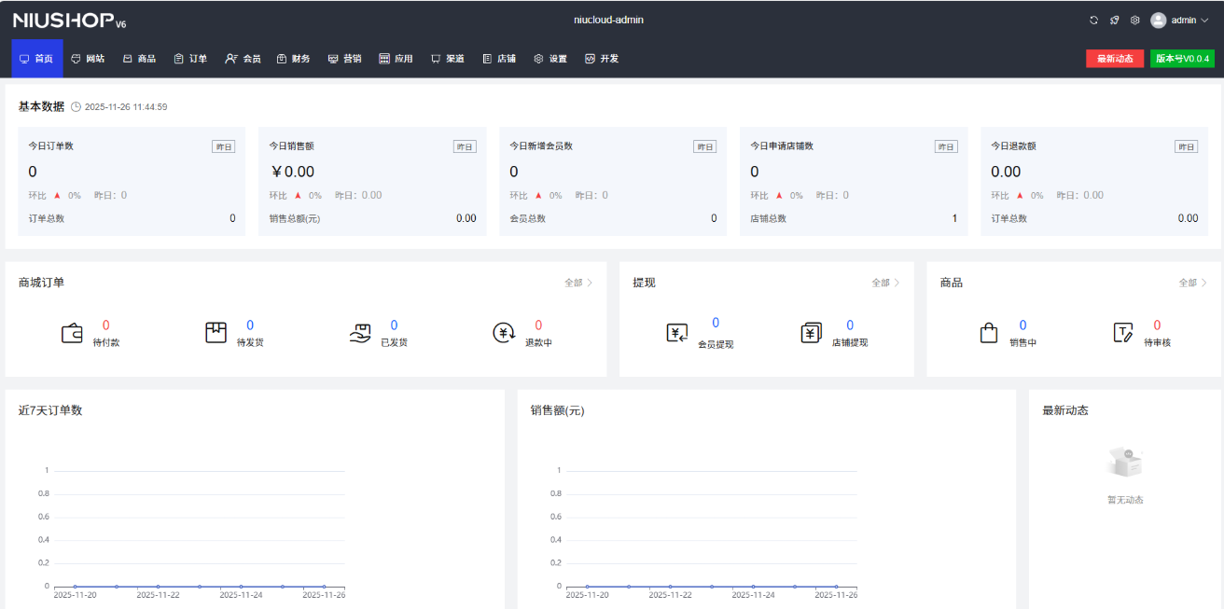The image size is (1224, 609).
Task: Expand 全部 in the 商品 panel
Action: (x=1192, y=283)
